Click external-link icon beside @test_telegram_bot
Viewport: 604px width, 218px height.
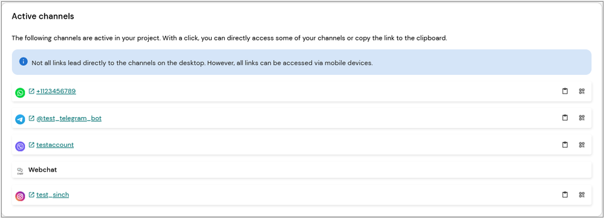point(31,118)
